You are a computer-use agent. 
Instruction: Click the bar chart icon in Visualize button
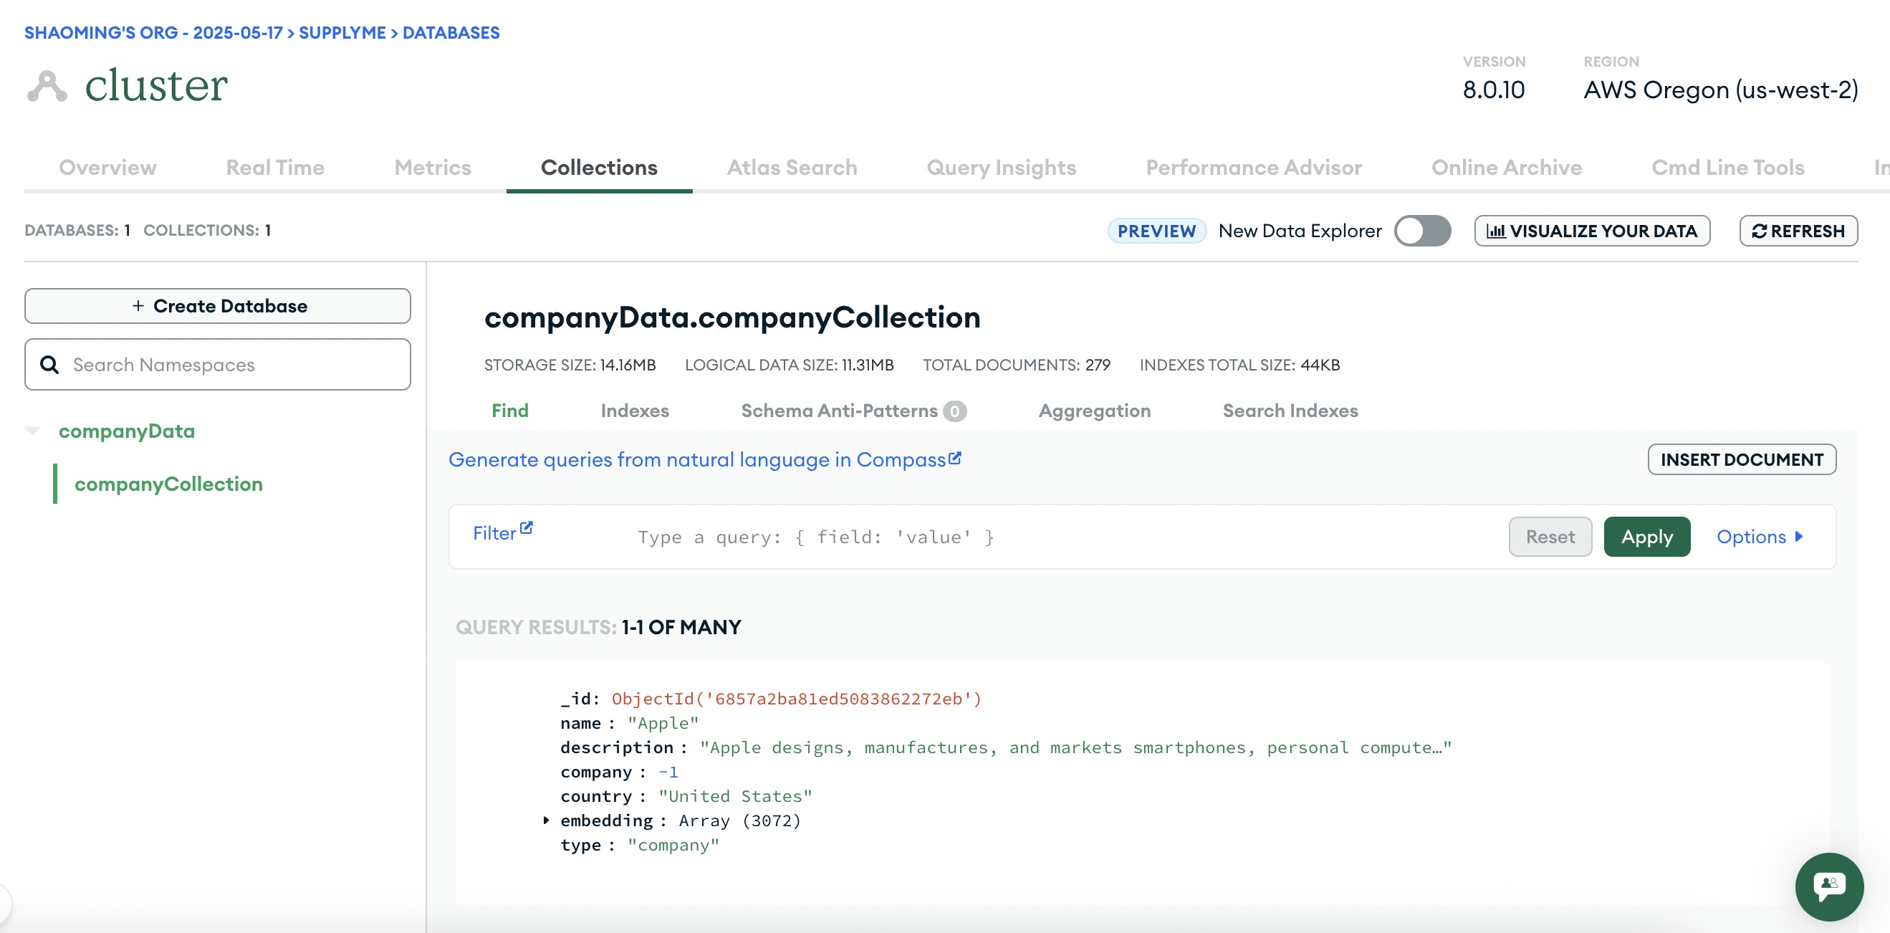point(1495,231)
